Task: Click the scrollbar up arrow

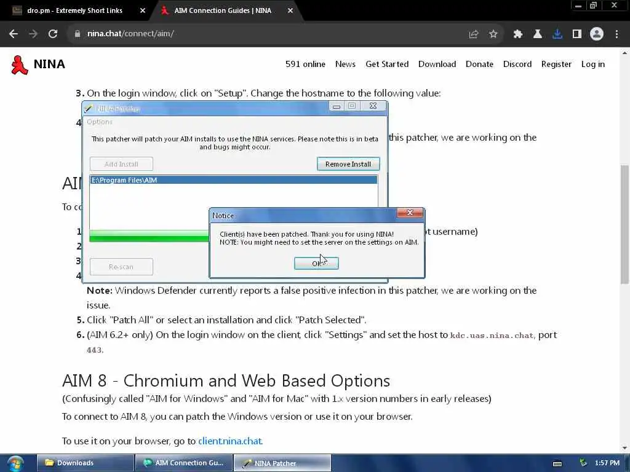Action: click(x=625, y=53)
